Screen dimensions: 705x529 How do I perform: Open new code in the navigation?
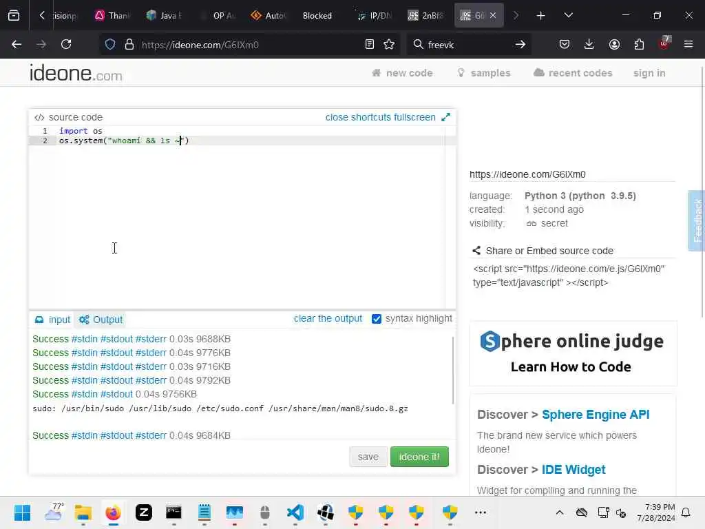pos(402,73)
